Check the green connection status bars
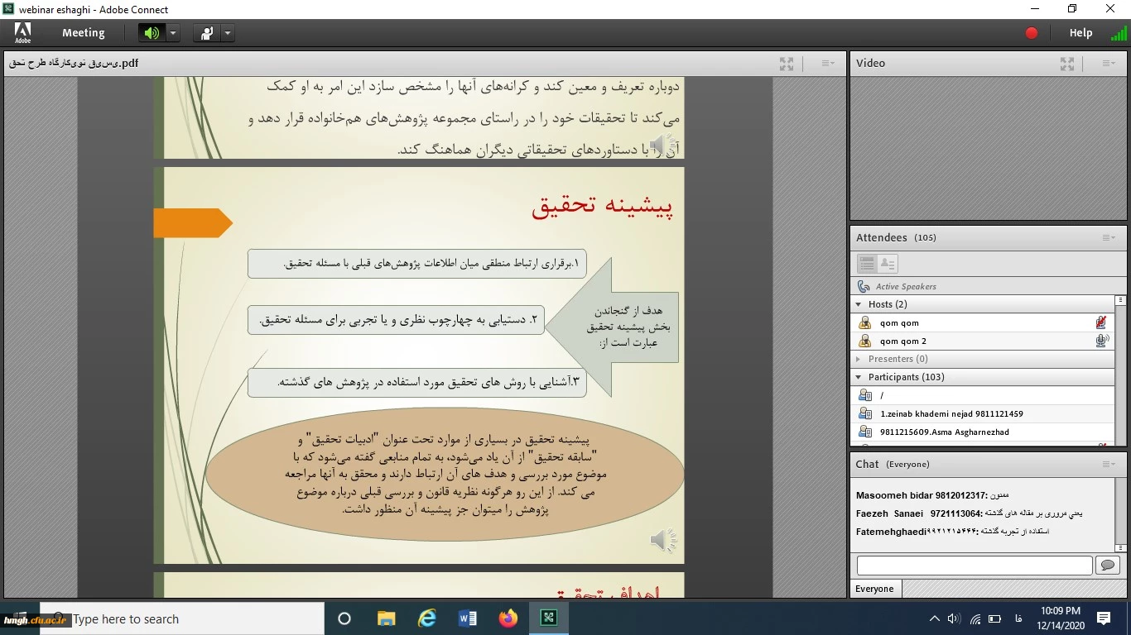Image resolution: width=1131 pixels, height=635 pixels. [1119, 33]
